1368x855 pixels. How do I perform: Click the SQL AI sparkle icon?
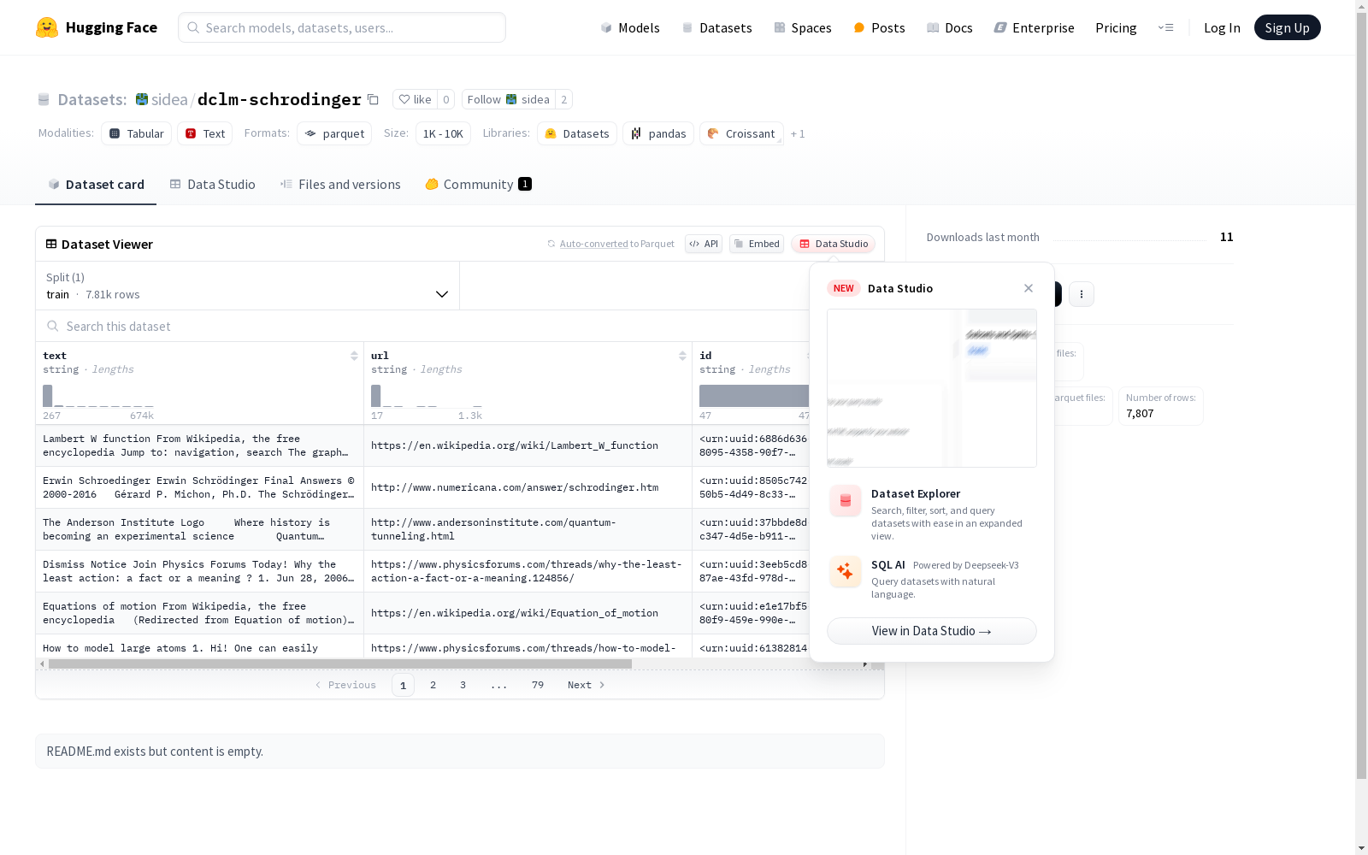(846, 572)
